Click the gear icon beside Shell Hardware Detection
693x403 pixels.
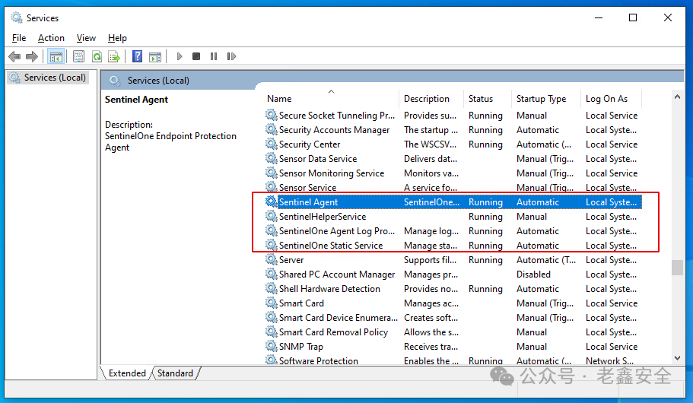(x=271, y=288)
